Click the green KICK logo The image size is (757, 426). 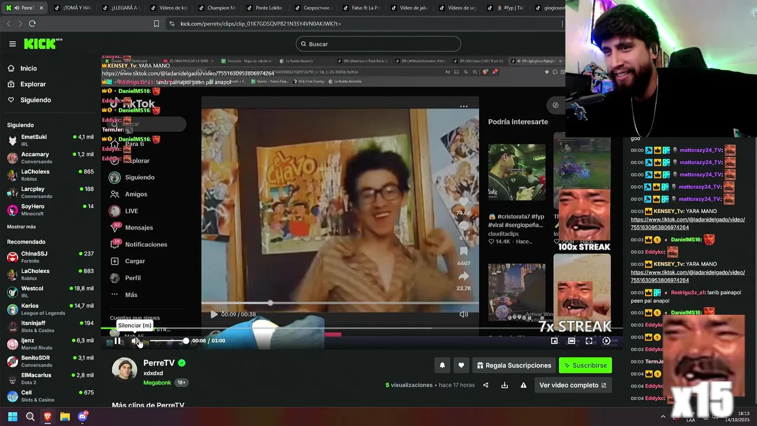click(x=43, y=44)
